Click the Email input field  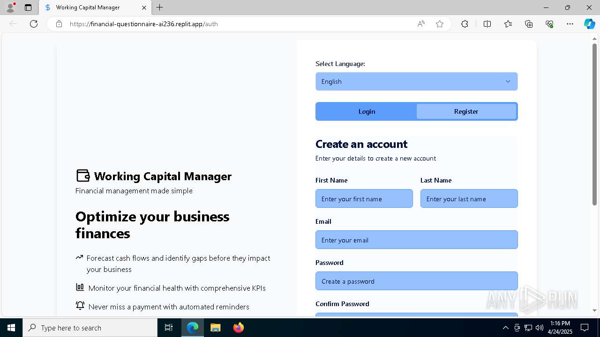click(416, 240)
